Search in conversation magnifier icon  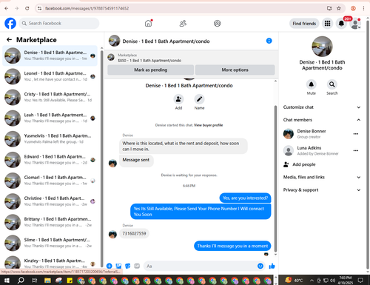coord(332,84)
